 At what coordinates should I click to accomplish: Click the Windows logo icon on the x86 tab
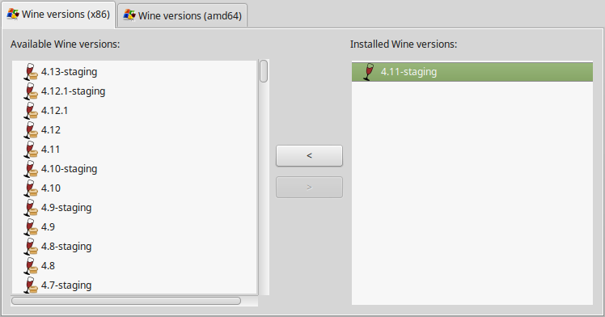13,15
